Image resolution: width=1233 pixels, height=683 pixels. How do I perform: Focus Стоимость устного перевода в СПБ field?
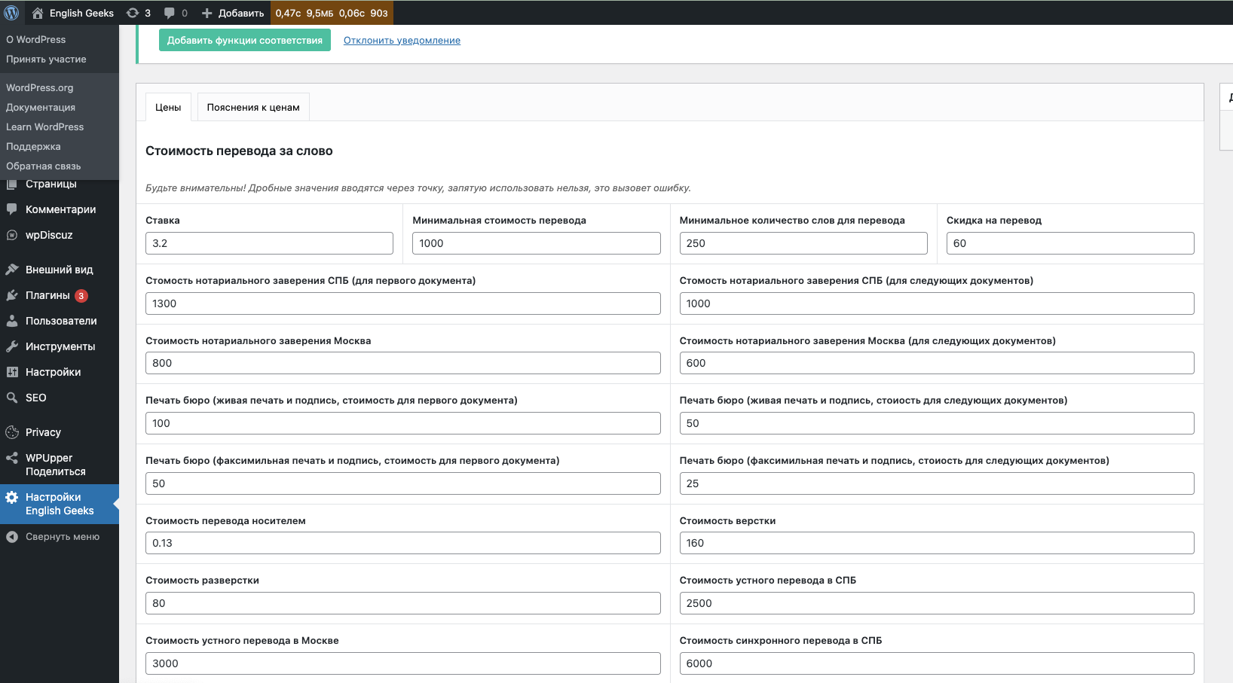[x=937, y=603]
